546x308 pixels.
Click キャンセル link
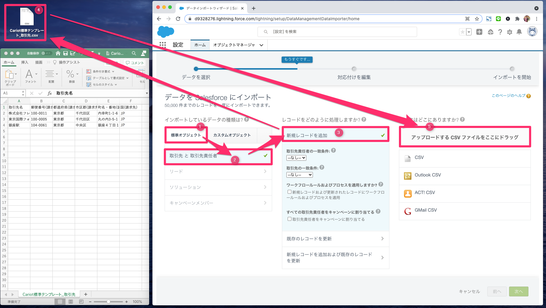point(469,292)
